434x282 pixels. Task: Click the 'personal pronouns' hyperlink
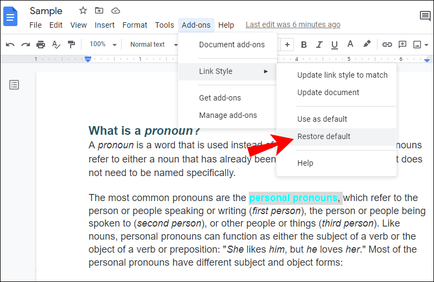(293, 198)
